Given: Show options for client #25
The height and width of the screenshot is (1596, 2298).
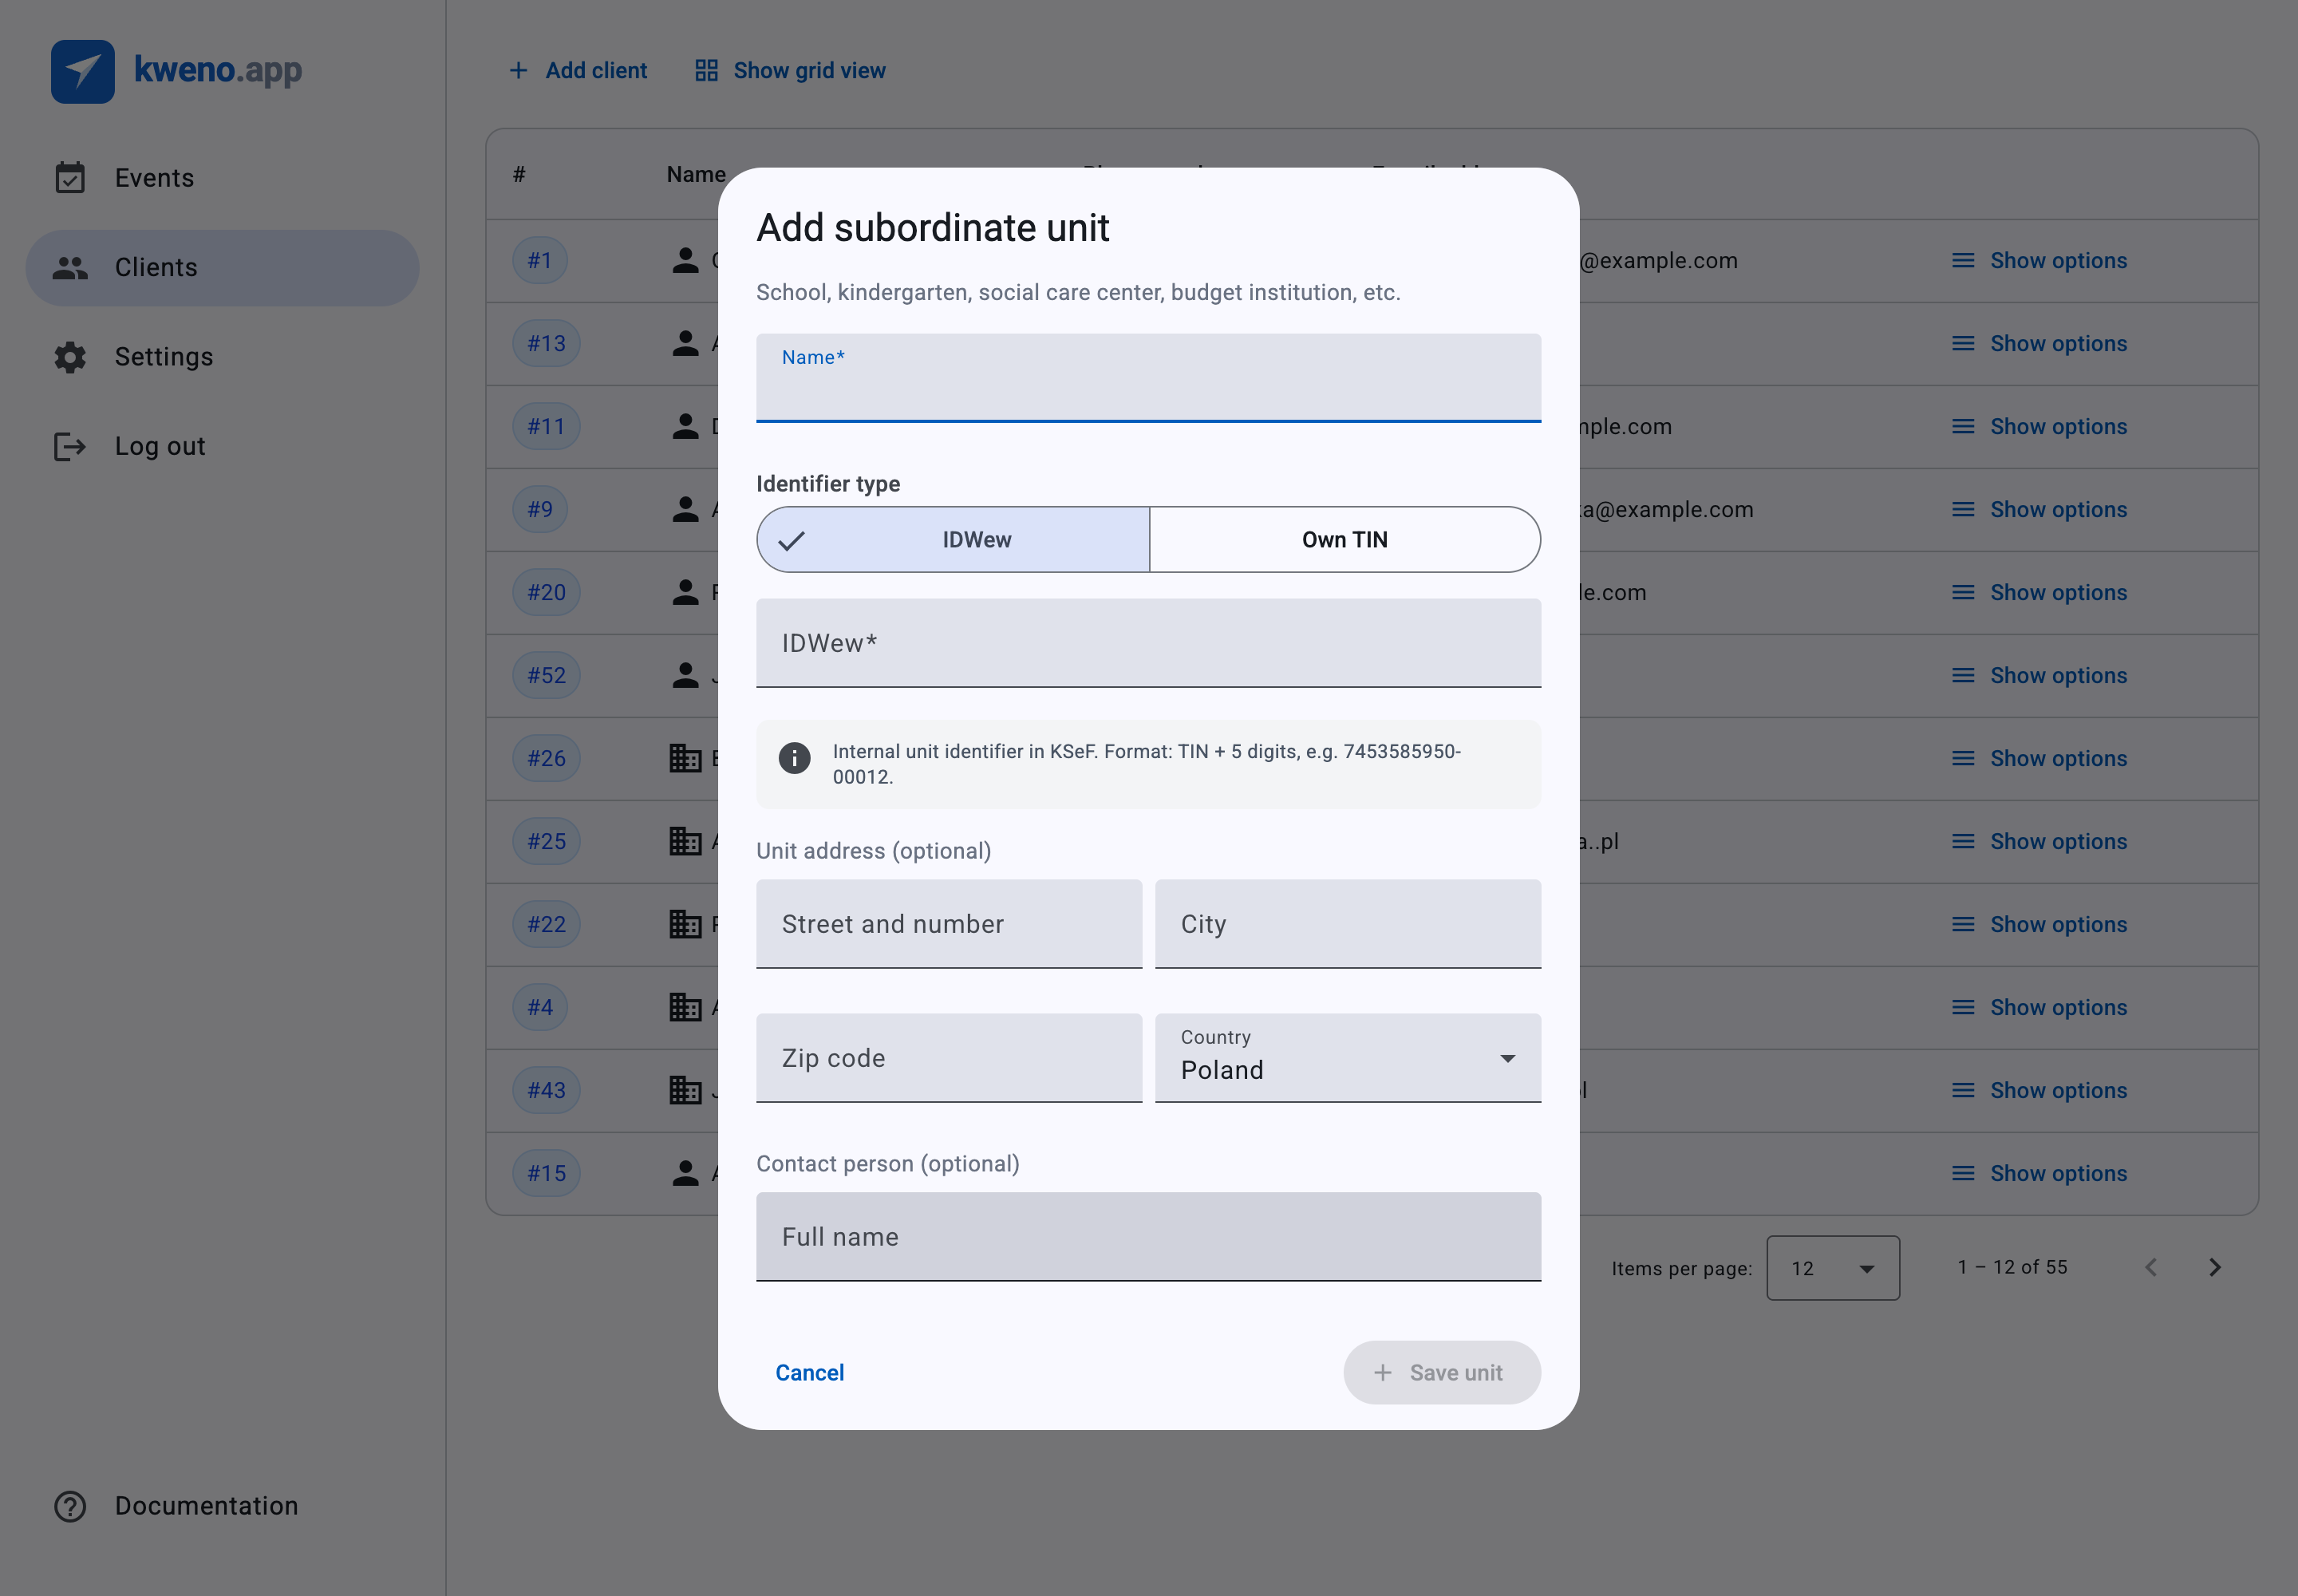Looking at the screenshot, I should pos(2040,841).
